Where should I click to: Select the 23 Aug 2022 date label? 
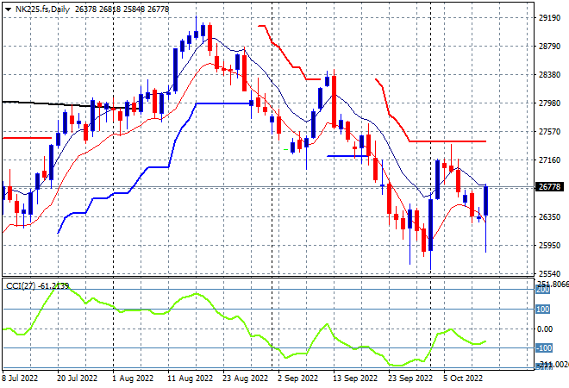(246, 379)
